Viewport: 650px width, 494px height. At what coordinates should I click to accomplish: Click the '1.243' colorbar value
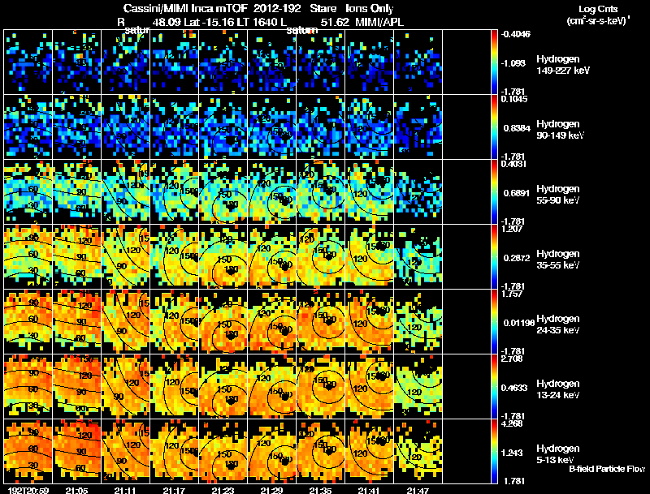tap(513, 453)
